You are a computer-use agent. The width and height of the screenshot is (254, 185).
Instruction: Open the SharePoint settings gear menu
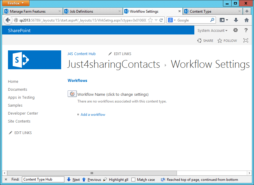(235, 30)
